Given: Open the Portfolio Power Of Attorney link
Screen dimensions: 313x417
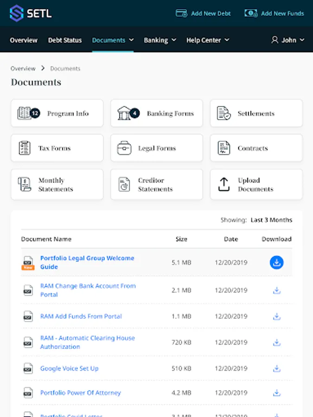Looking at the screenshot, I should (80, 393).
